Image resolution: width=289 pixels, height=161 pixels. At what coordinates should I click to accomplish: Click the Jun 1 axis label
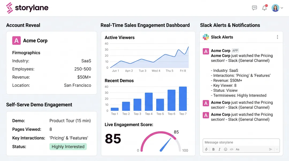[x=115, y=71]
